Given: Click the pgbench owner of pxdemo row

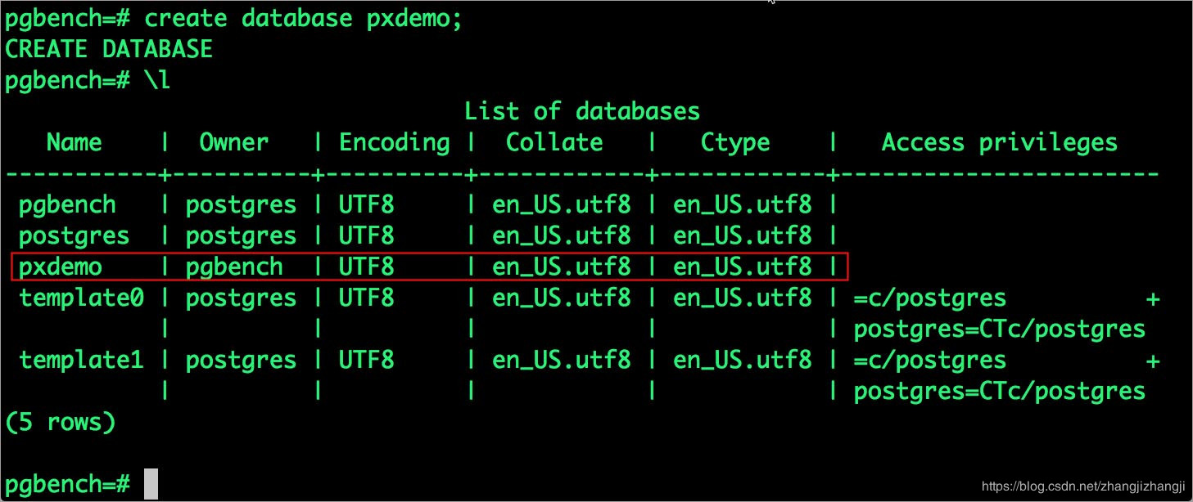Looking at the screenshot, I should [x=234, y=267].
